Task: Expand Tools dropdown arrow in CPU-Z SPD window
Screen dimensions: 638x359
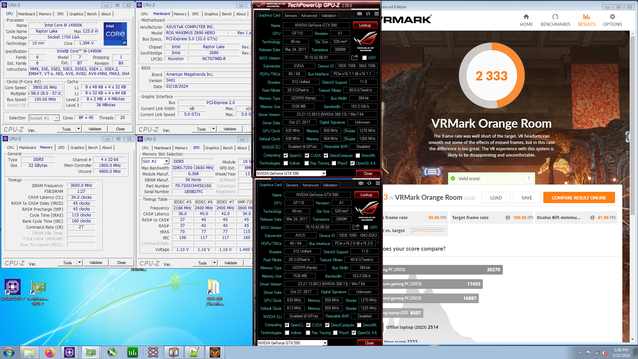Action: click(x=215, y=263)
